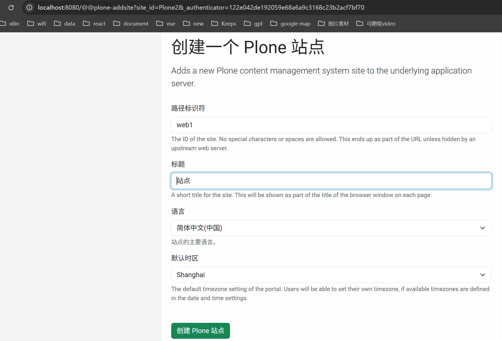Open the xilin bookmark folder
502x341 pixels.
10,24
